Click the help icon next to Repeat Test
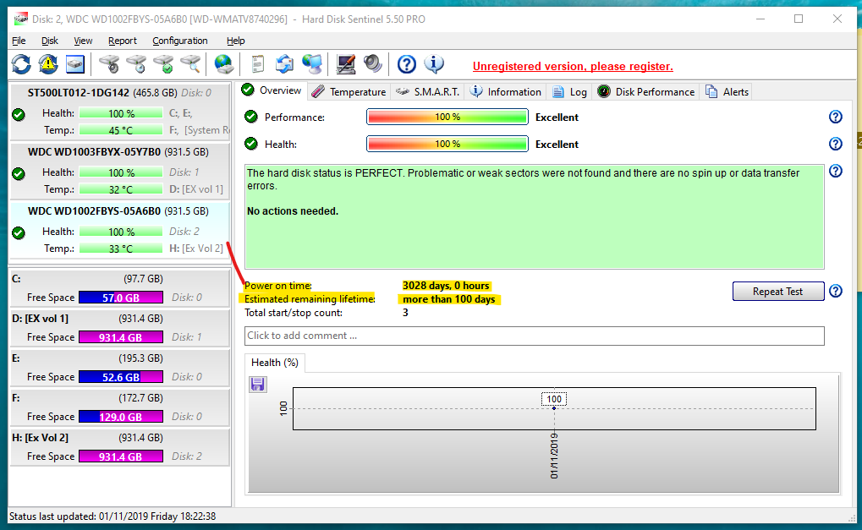Viewport: 862px width, 530px height. pos(836,291)
